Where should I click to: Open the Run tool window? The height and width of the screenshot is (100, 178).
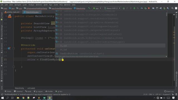tap(59, 91)
